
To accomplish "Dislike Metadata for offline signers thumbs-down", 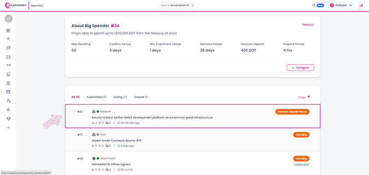I will pyautogui.click(x=100, y=169).
